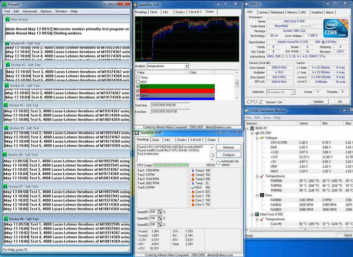
Task: Switch to the Memory tab in CPU-Z
Action: point(292,12)
